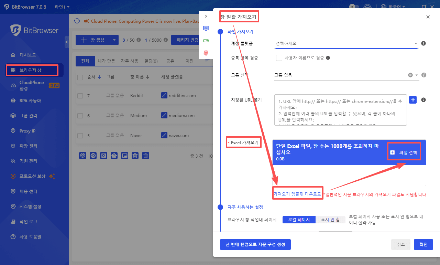Click inside the 지정된 URL 열기 text area

pos(340,110)
